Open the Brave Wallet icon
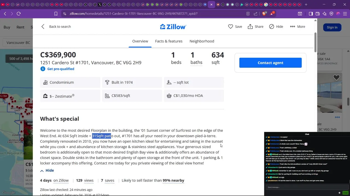 point(318,14)
